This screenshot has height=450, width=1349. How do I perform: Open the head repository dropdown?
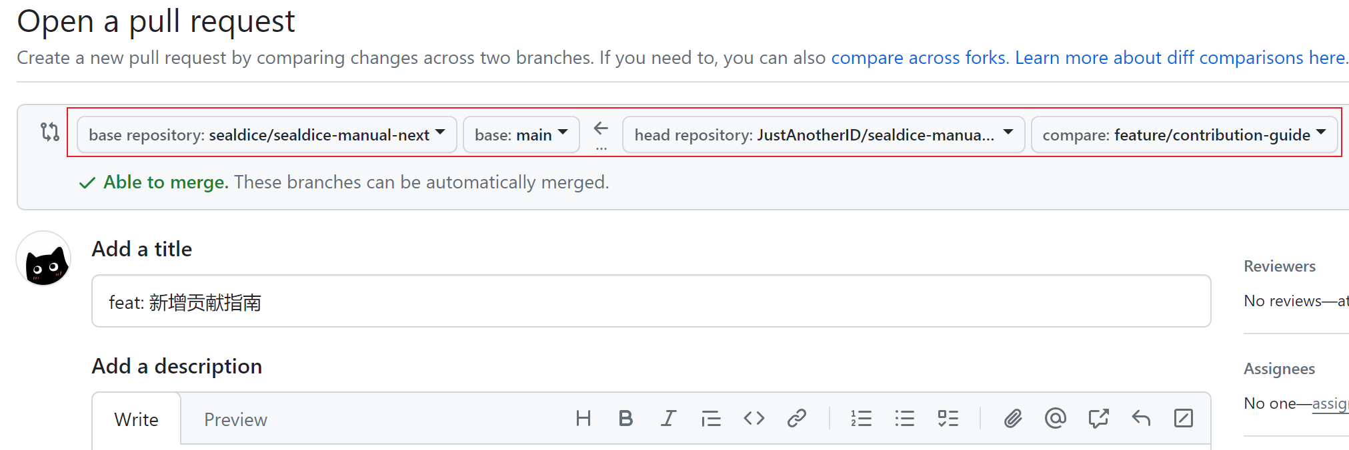click(x=823, y=134)
